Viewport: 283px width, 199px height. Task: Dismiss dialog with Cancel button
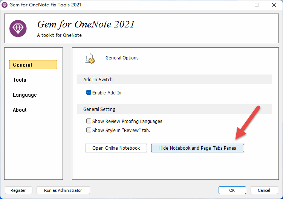264,190
